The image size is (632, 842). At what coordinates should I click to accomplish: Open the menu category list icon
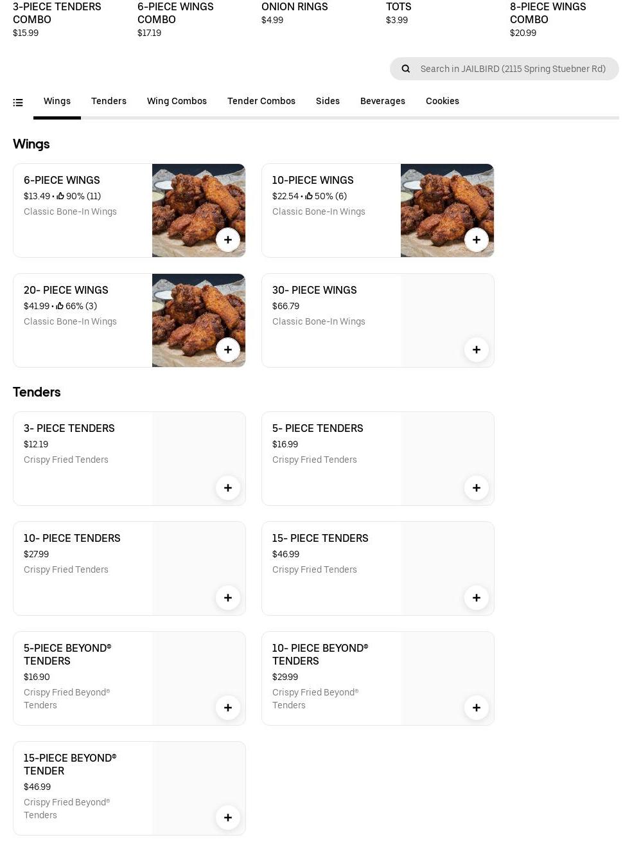[18, 102]
